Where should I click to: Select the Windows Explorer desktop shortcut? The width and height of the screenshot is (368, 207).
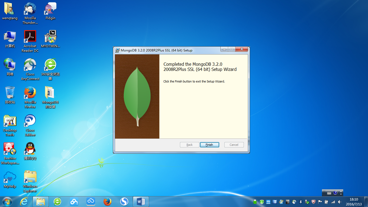[x=30, y=181]
